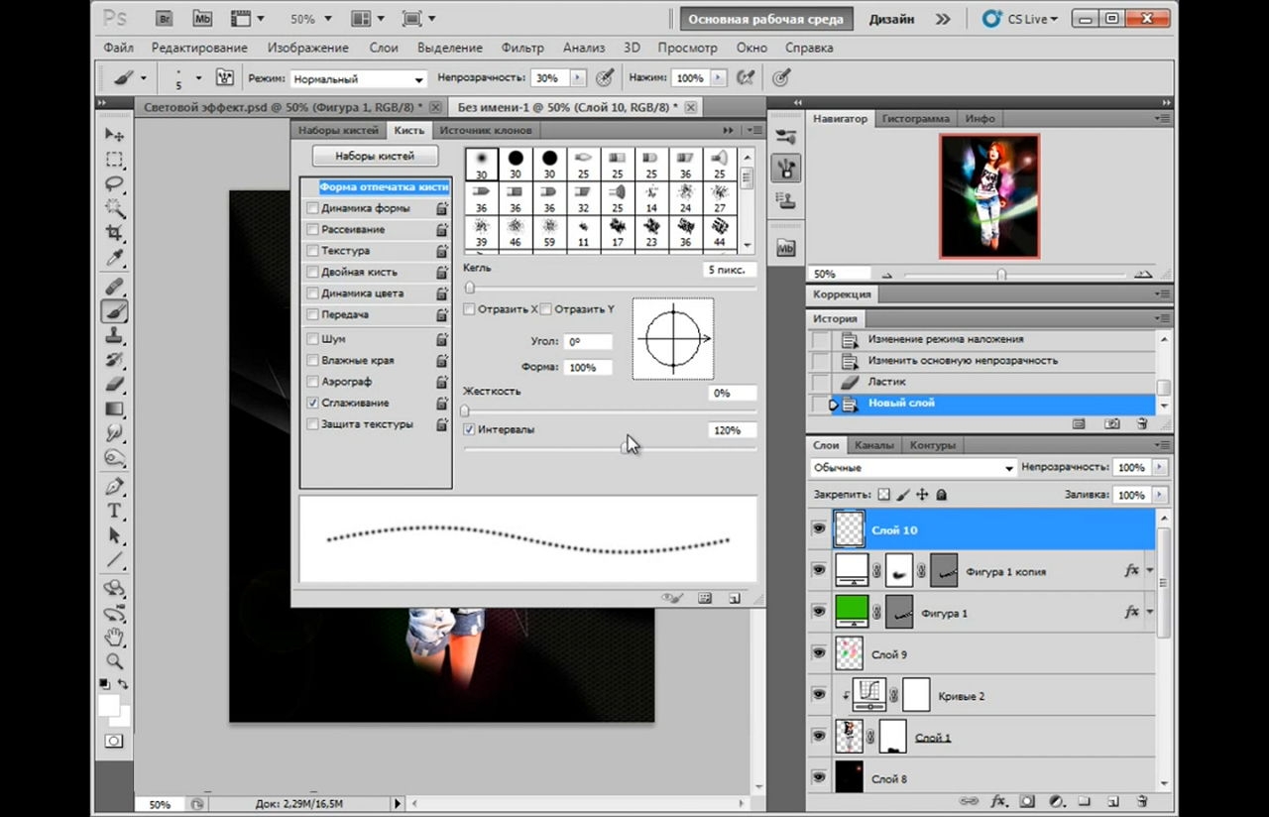1269x817 pixels.
Task: Enable the Шум checkbox
Action: (313, 339)
